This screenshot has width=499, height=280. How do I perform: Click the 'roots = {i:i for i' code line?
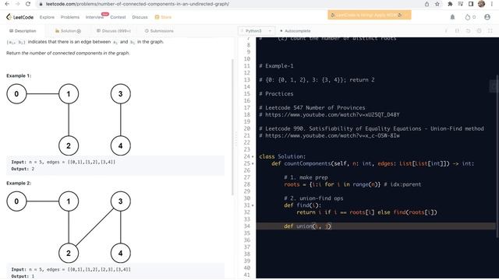pos(352,184)
